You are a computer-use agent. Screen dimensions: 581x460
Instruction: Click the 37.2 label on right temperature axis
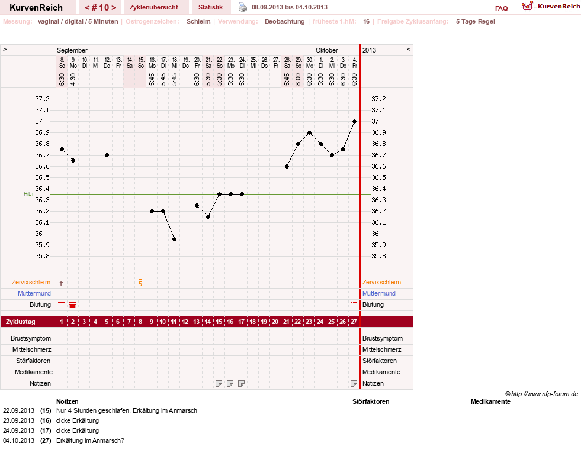pos(378,99)
